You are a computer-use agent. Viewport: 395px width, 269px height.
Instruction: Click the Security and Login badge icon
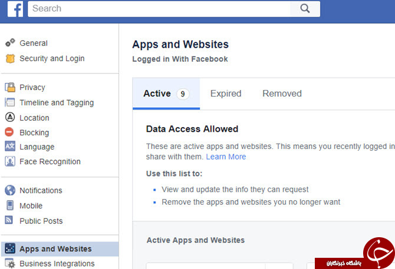pos(10,59)
